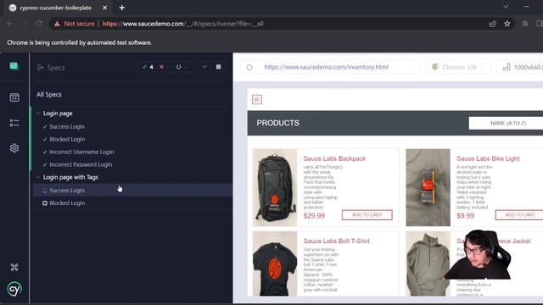Go forward in browser history
The height and width of the screenshot is (305, 543).
point(25,24)
